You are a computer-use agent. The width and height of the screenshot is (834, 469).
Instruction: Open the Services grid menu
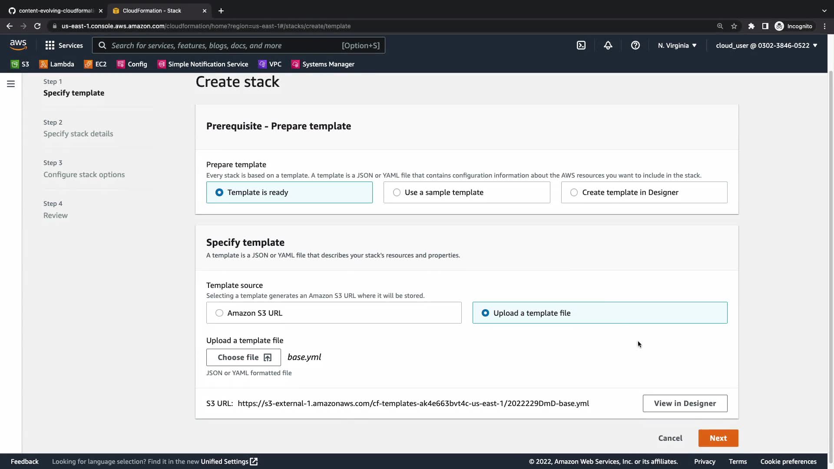(64, 45)
